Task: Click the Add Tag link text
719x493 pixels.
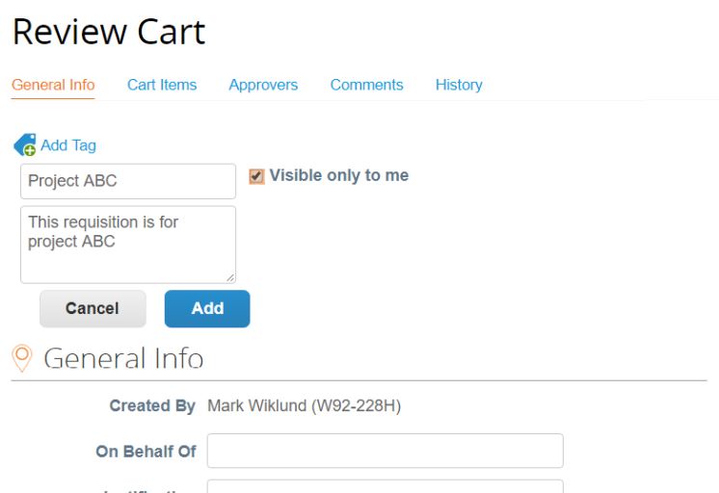Action: (68, 145)
